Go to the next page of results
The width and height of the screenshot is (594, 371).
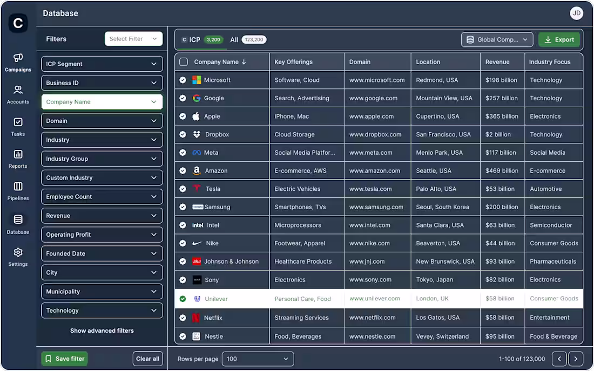[x=575, y=359]
